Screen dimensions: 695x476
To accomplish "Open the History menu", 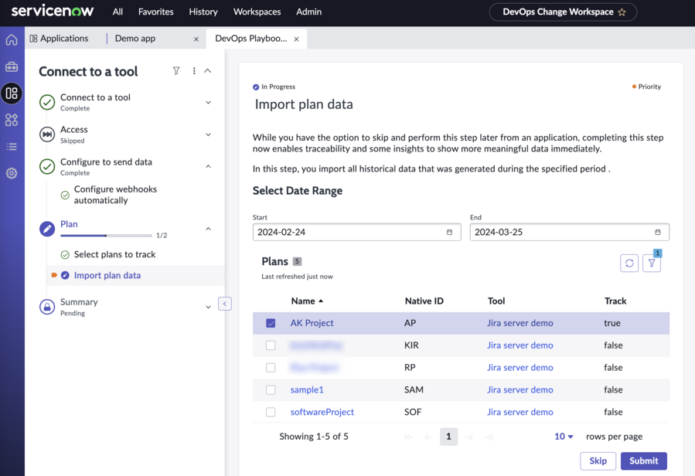I will tap(203, 12).
